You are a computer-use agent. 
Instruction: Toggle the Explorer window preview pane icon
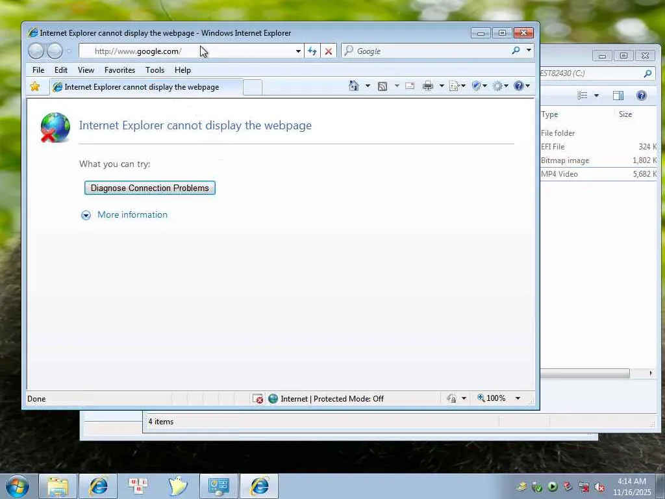[618, 96]
